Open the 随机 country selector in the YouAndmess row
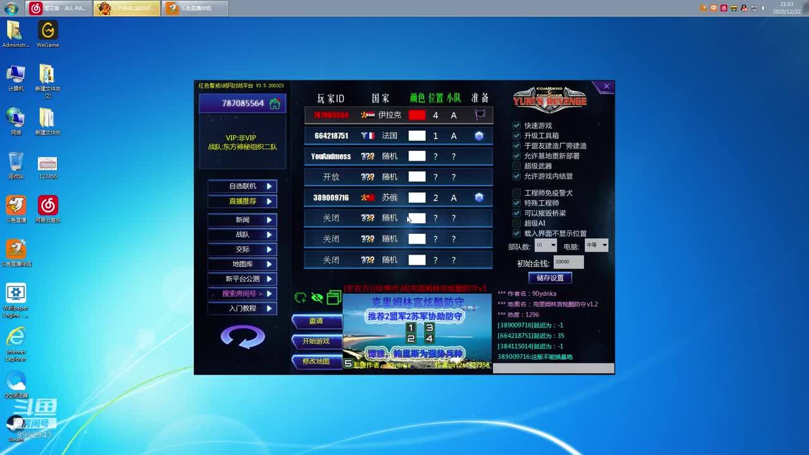Image resolution: width=809 pixels, height=455 pixels. pyautogui.click(x=389, y=156)
